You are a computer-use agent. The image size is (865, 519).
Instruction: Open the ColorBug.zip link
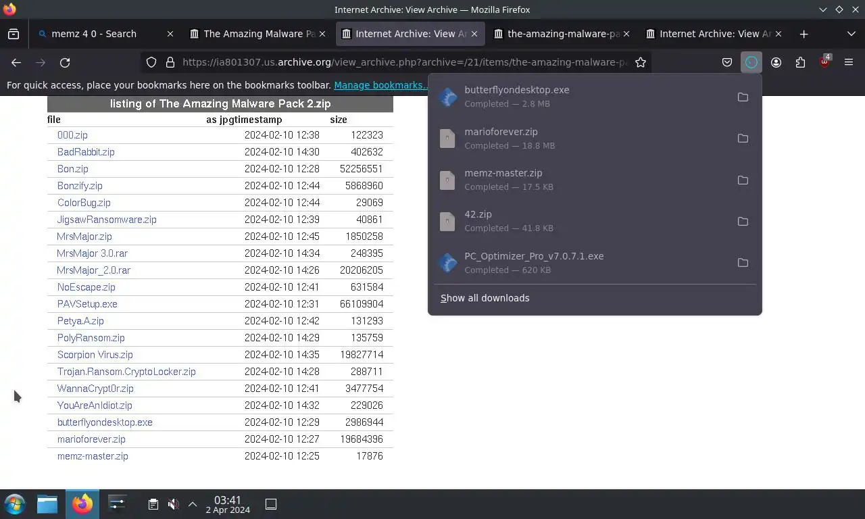[x=84, y=203]
